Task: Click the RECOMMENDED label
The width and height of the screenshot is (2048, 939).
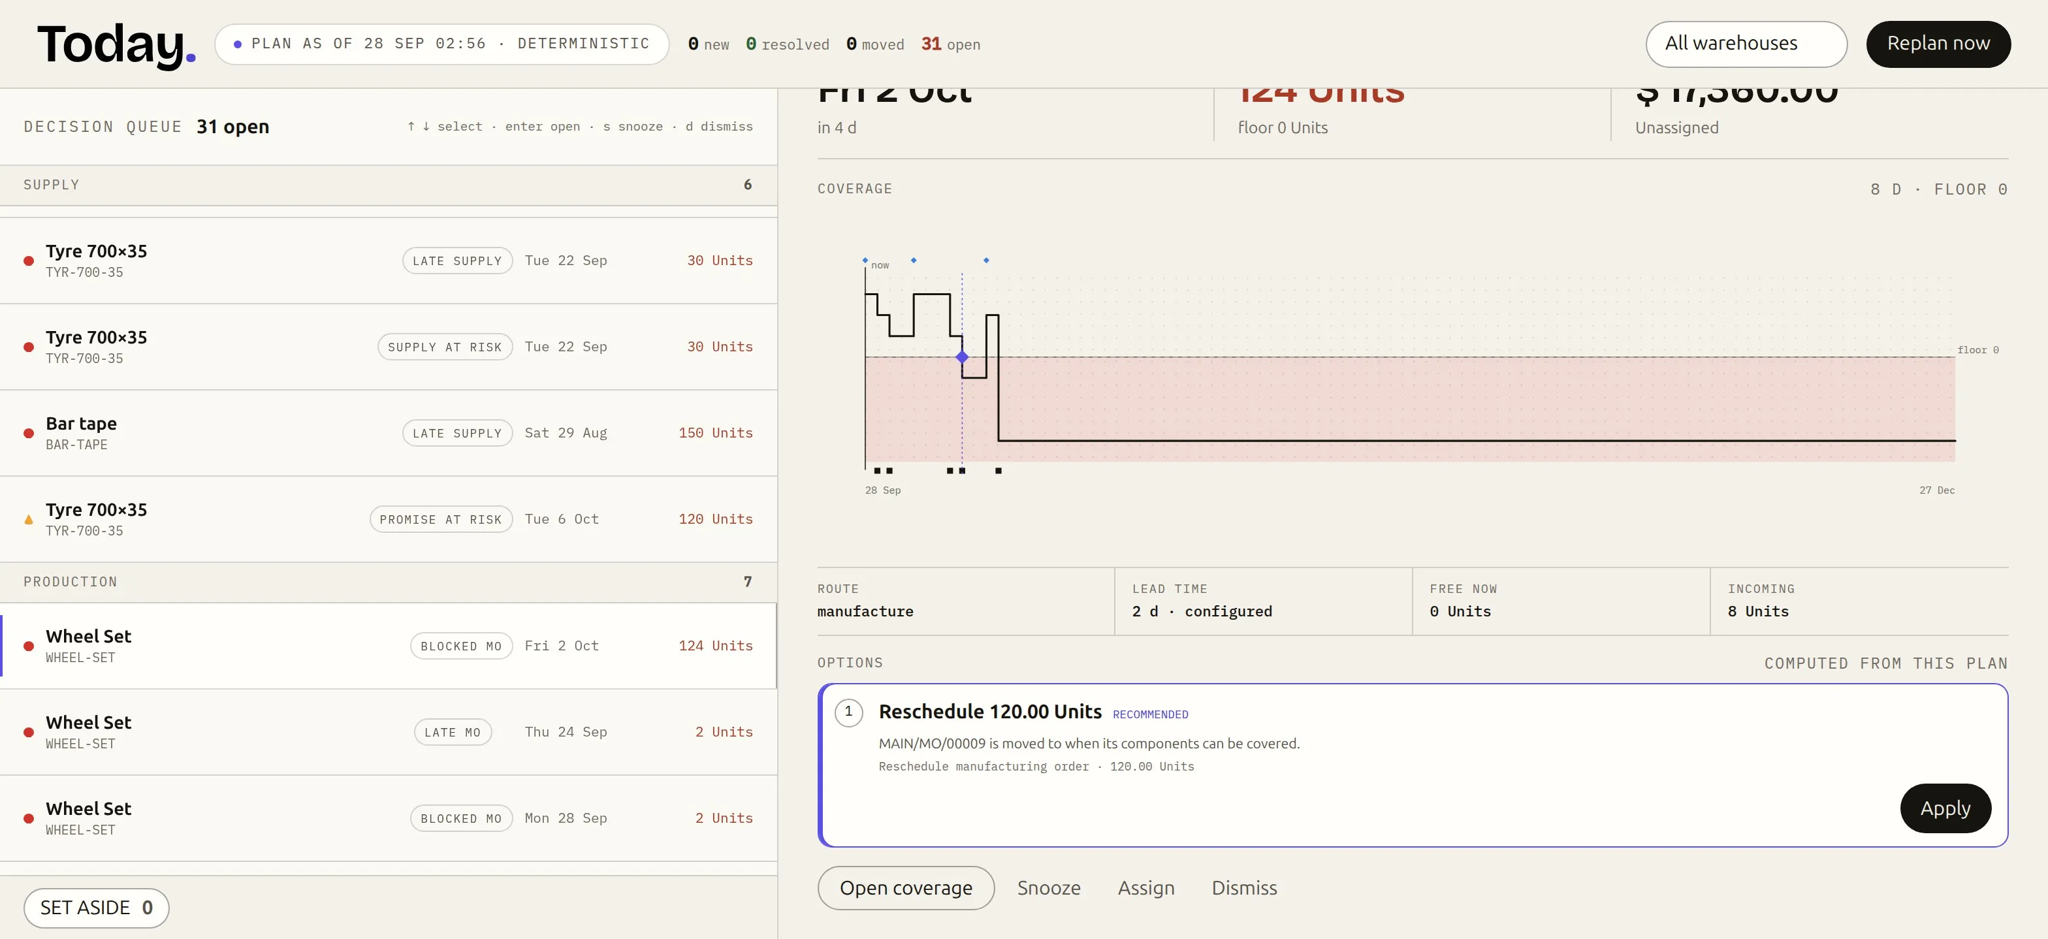Action: click(1149, 715)
